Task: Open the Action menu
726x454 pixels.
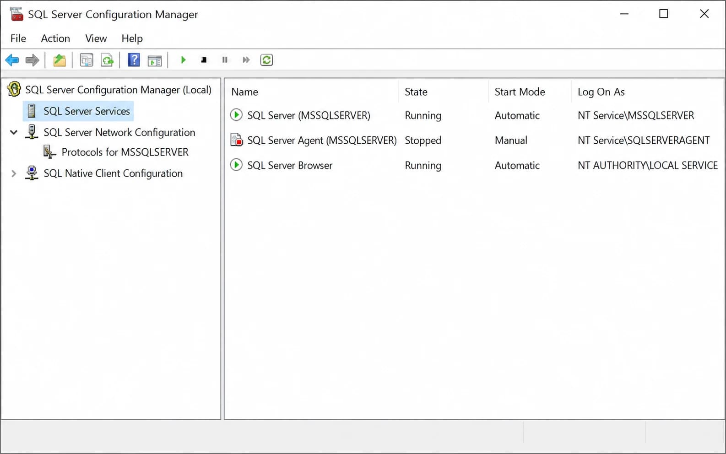Action: tap(55, 38)
